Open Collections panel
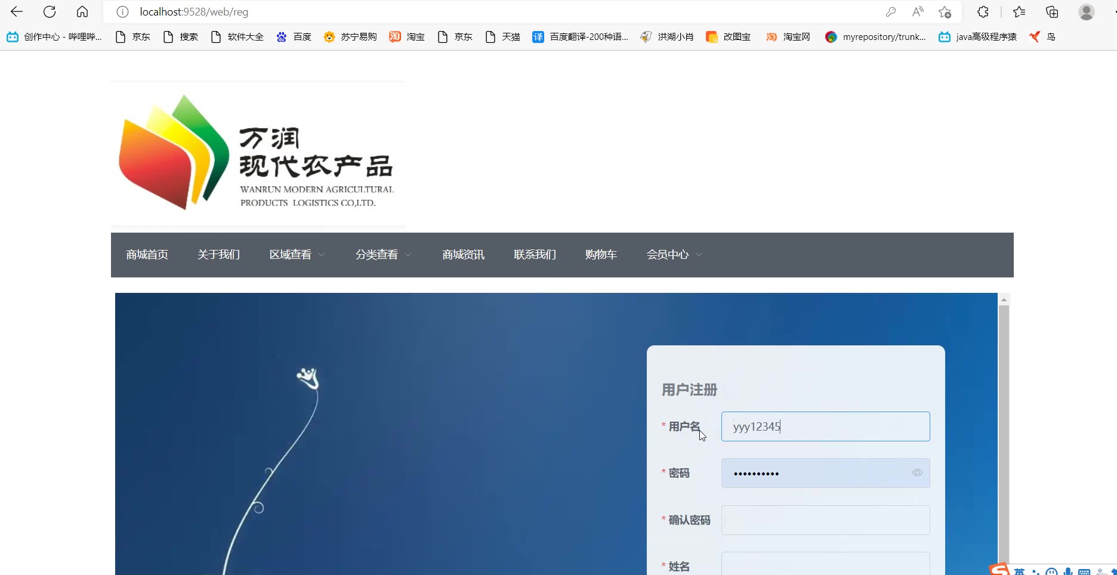Screen dimensions: 1117x575 click(x=1052, y=12)
